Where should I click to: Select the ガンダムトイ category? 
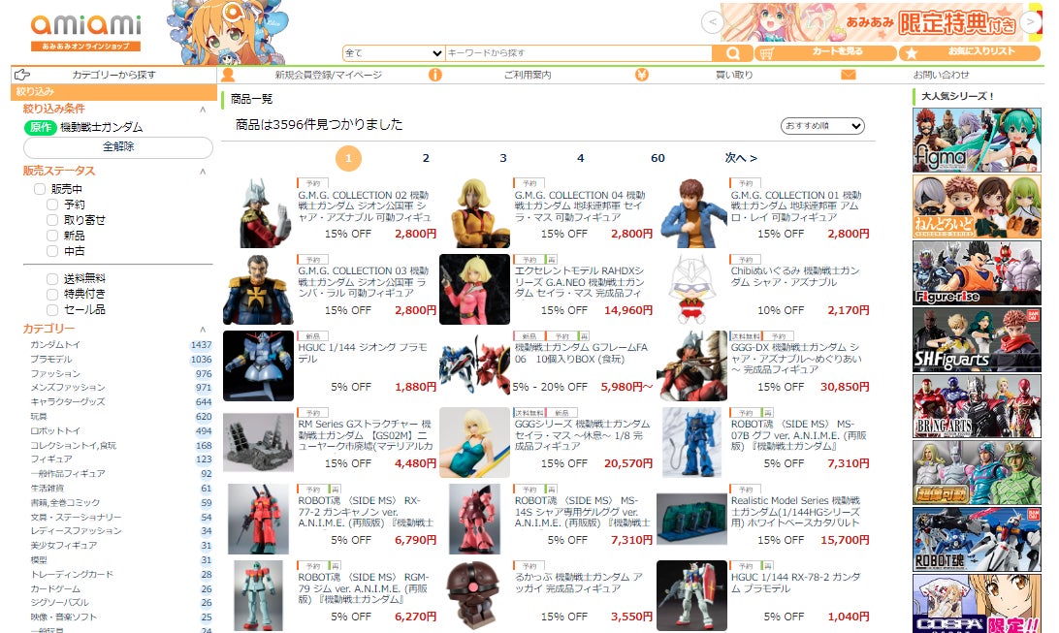pyautogui.click(x=55, y=344)
